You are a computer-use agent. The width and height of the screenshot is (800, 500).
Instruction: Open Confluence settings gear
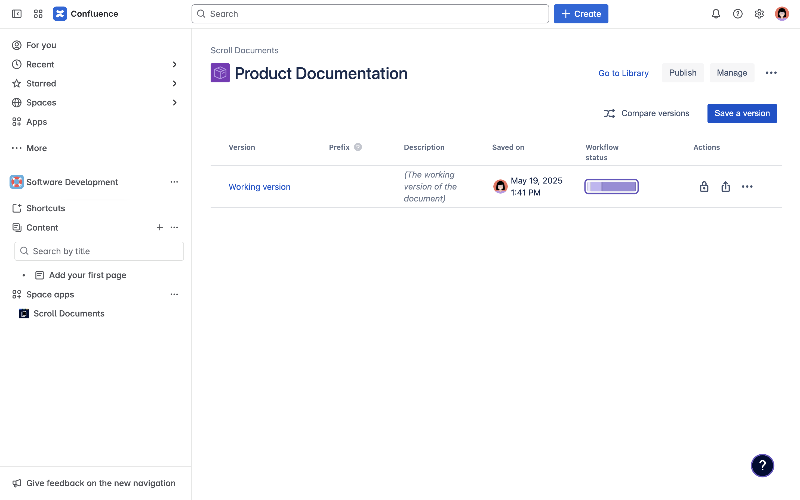(759, 14)
